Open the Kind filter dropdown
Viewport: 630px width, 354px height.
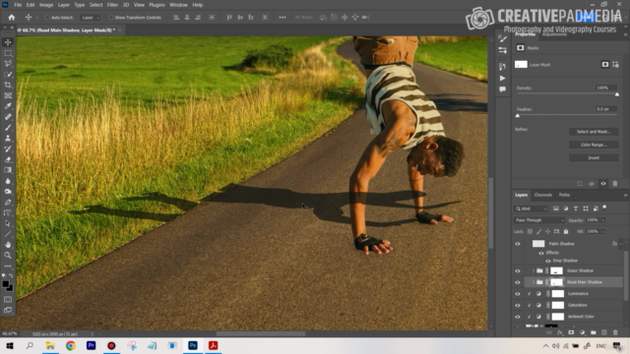tap(532, 208)
